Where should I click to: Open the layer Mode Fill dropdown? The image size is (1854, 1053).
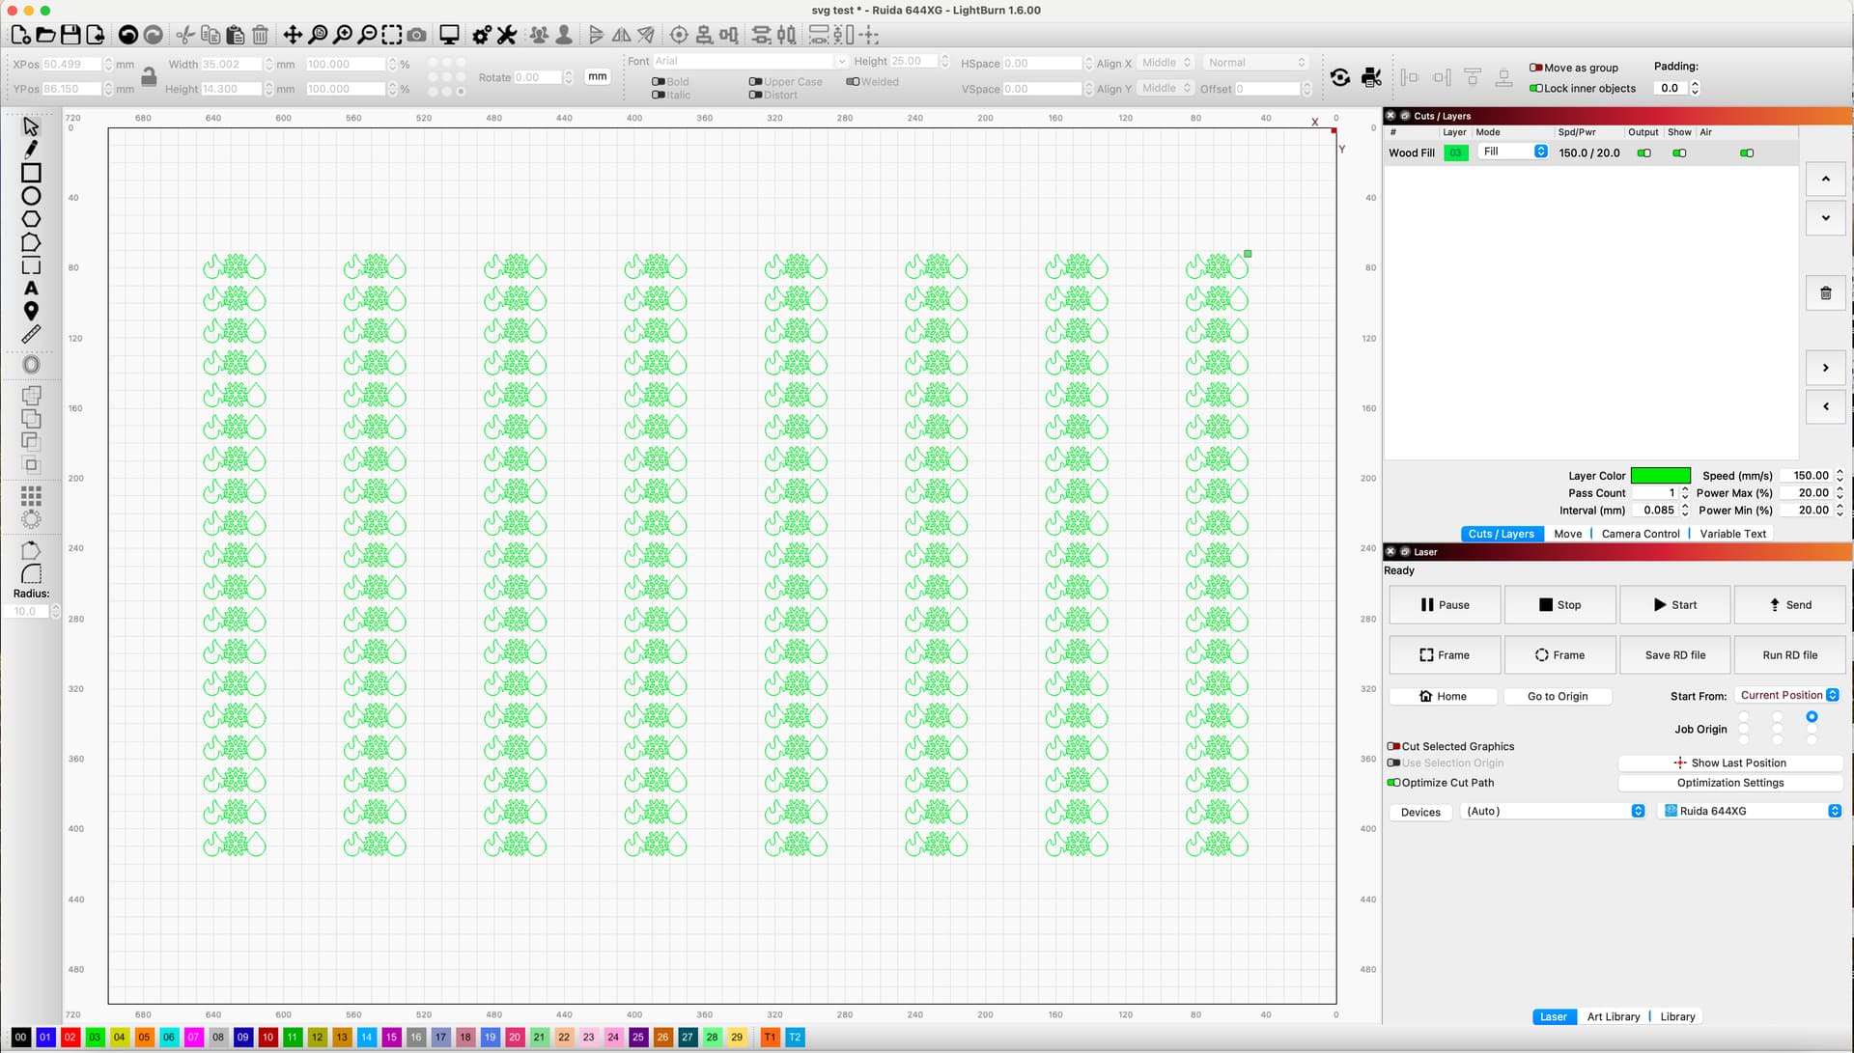point(1513,152)
